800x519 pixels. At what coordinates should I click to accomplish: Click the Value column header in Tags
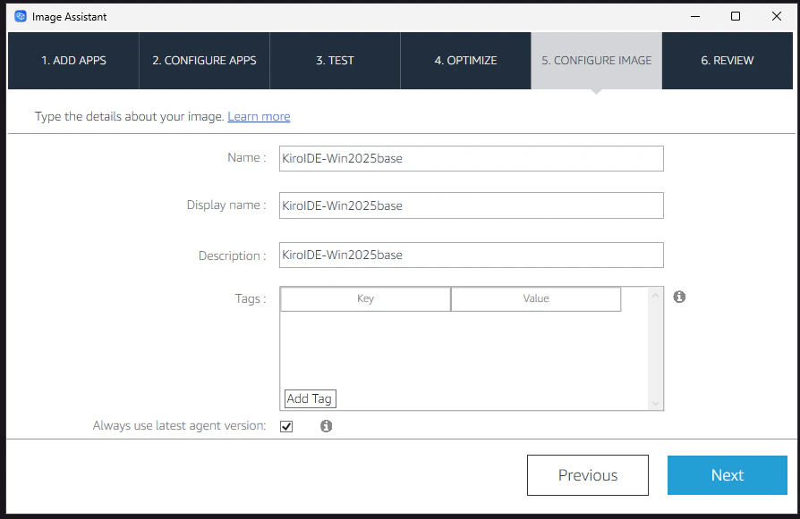pyautogui.click(x=536, y=298)
